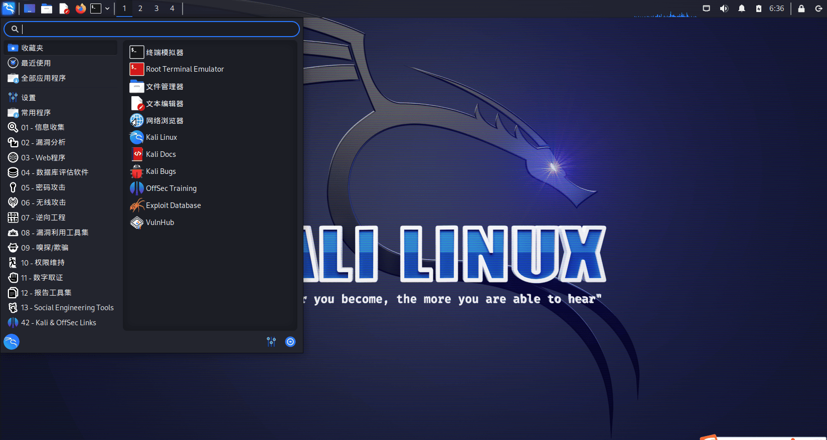This screenshot has width=827, height=440.
Task: Select the 05 - 密码攻击 category
Action: point(43,187)
